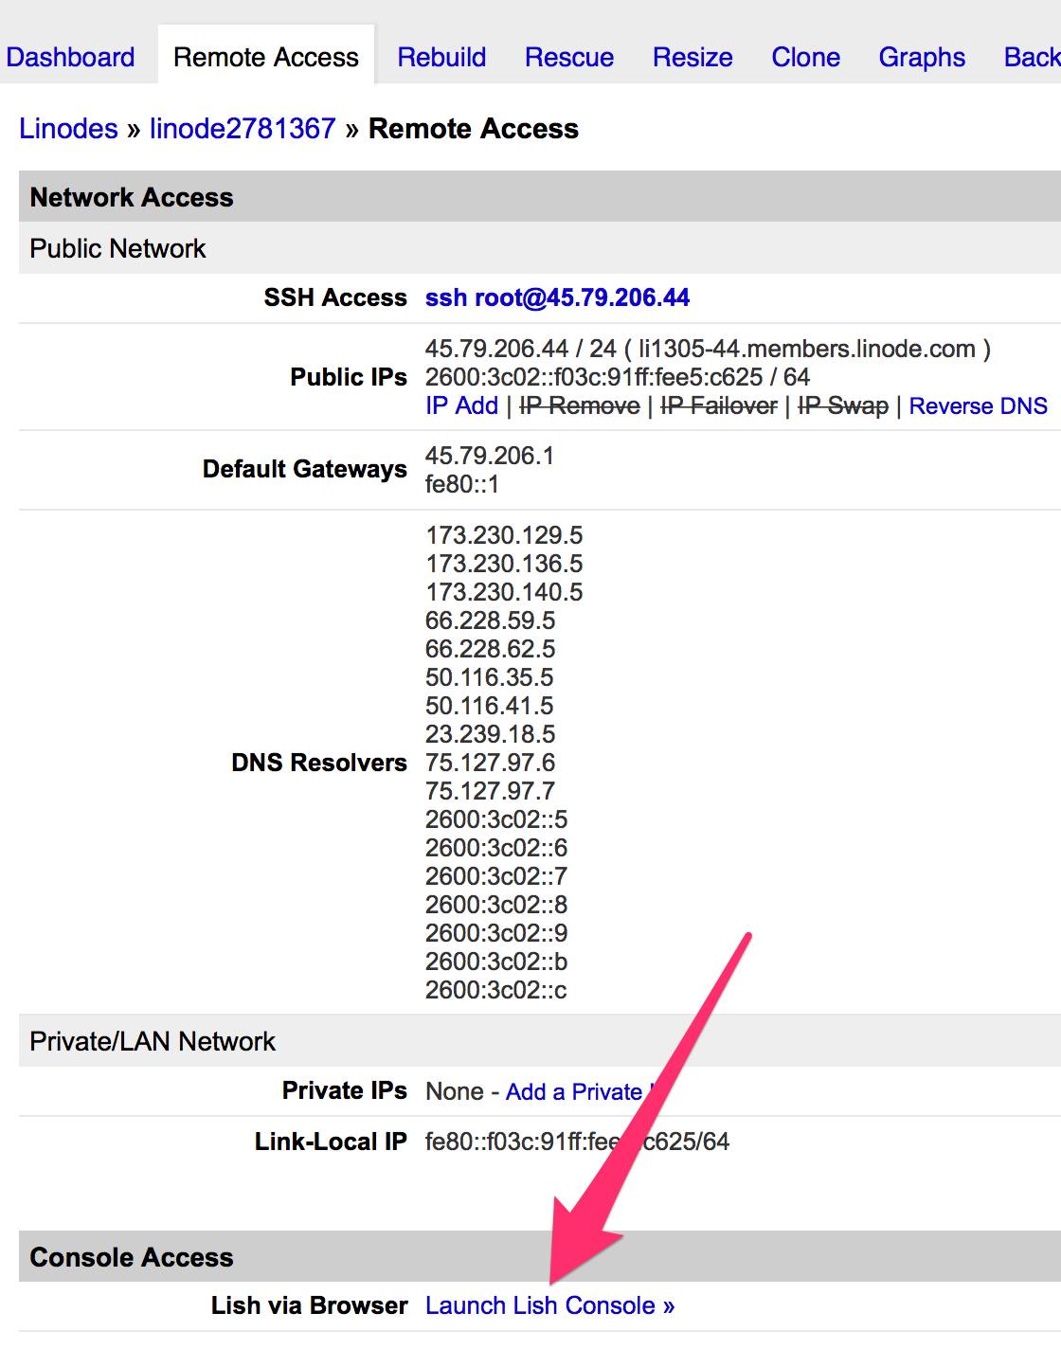Select DNS resolver 2600:3c02::c
The image size is (1061, 1349).
[496, 990]
